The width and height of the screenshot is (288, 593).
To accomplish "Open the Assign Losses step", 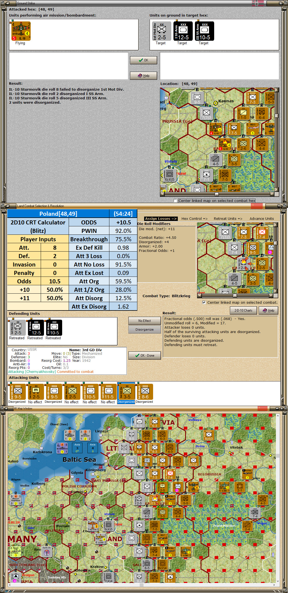I will pyautogui.click(x=161, y=219).
